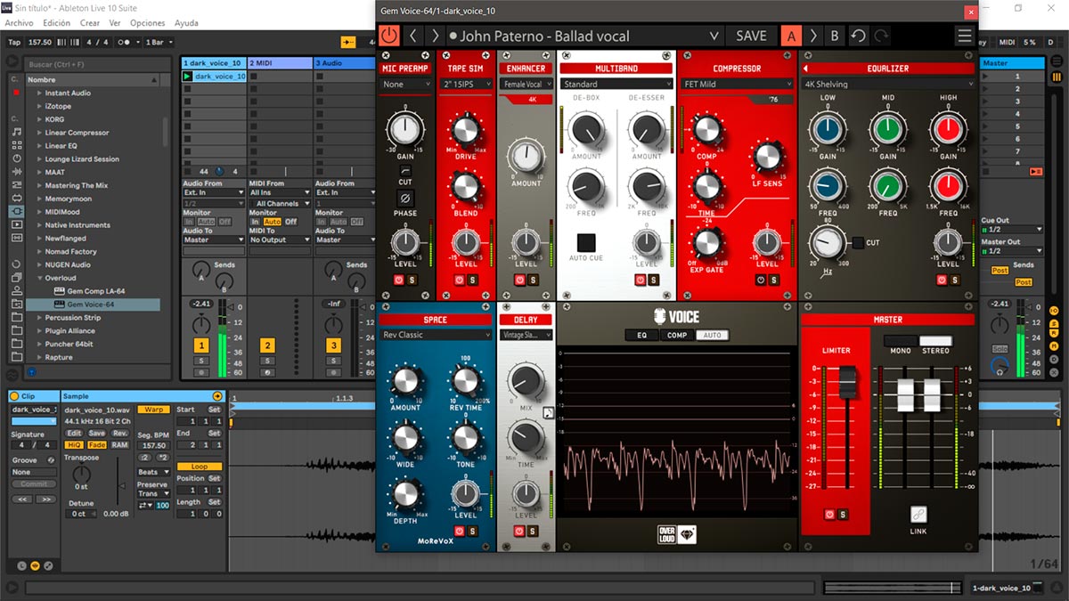Screen dimensions: 1069x601
Task: Switch Voice display to COMP tab
Action: click(x=677, y=336)
